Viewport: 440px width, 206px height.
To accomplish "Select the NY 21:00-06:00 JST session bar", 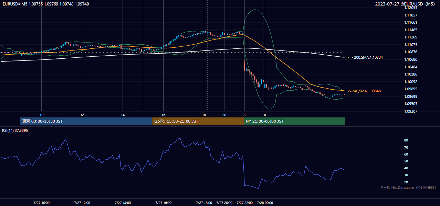I will [x=294, y=121].
